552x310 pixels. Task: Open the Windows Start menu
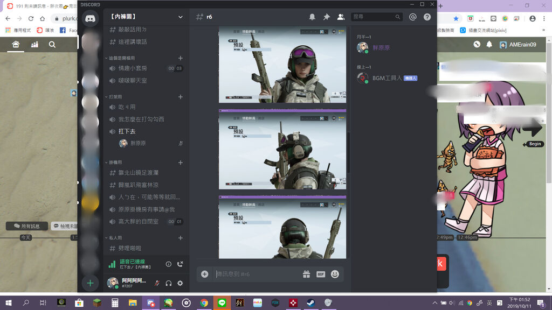pyautogui.click(x=9, y=302)
